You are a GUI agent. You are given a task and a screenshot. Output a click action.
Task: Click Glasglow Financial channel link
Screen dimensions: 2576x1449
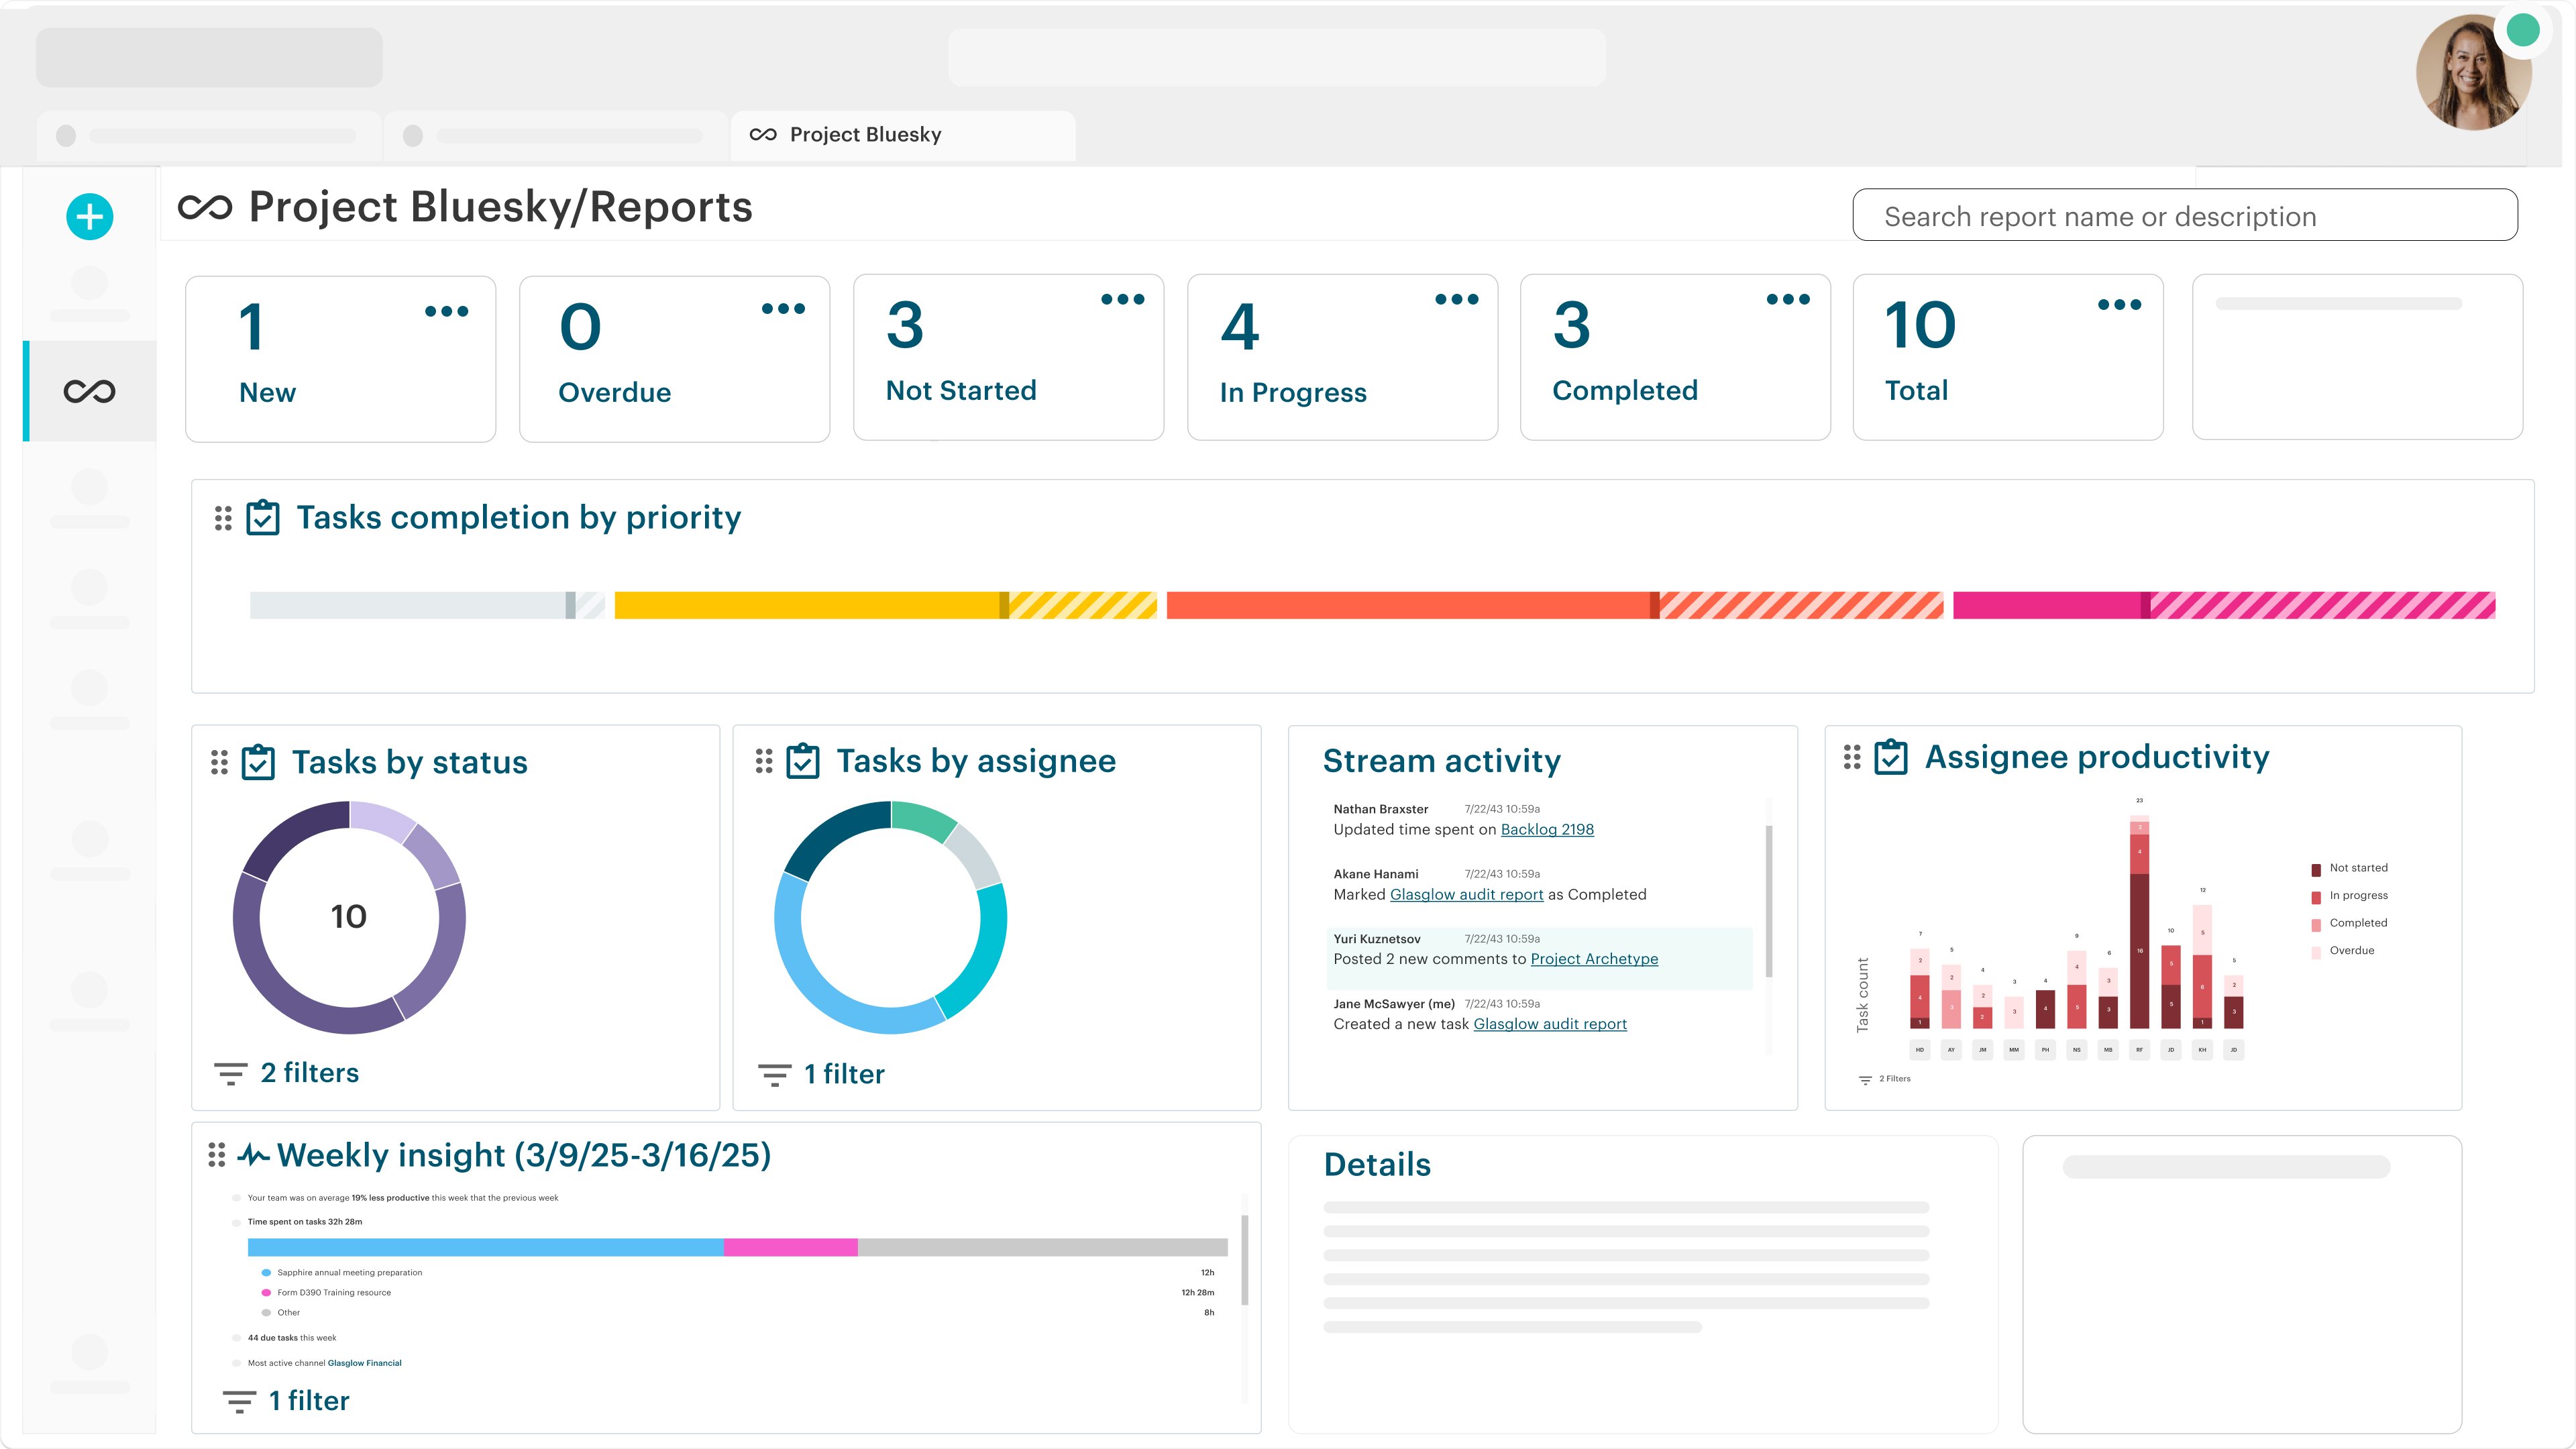(364, 1363)
